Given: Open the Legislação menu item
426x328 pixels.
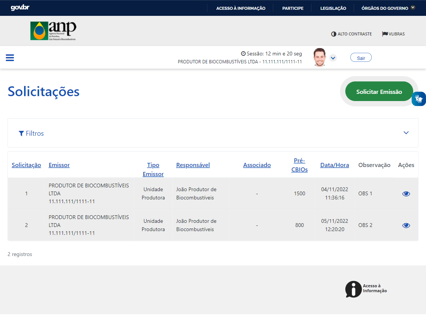Looking at the screenshot, I should tap(333, 8).
